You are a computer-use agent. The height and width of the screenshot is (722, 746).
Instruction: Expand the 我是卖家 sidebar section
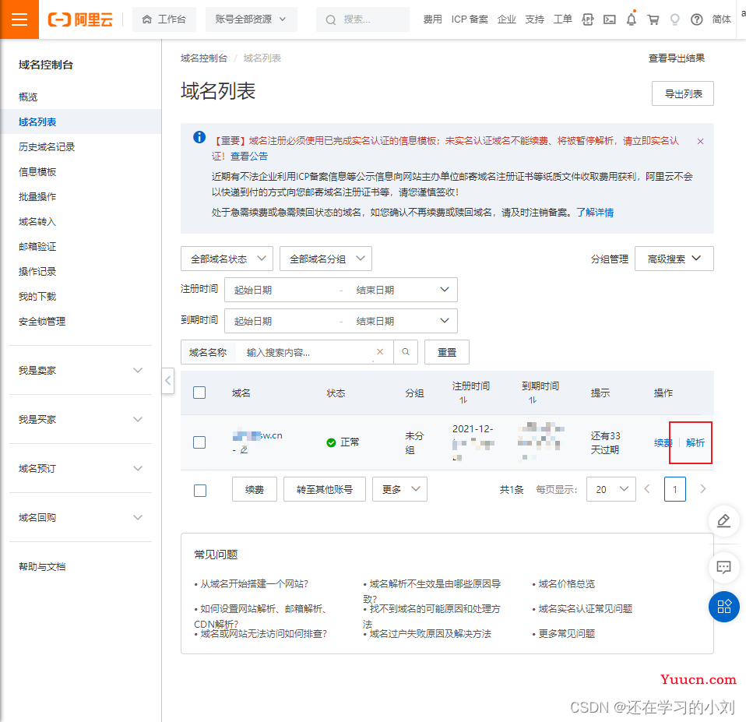(80, 370)
